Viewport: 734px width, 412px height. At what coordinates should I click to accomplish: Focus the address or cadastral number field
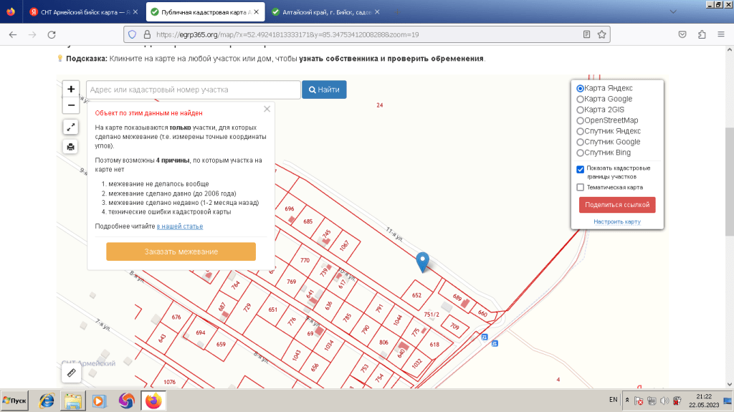coord(193,90)
